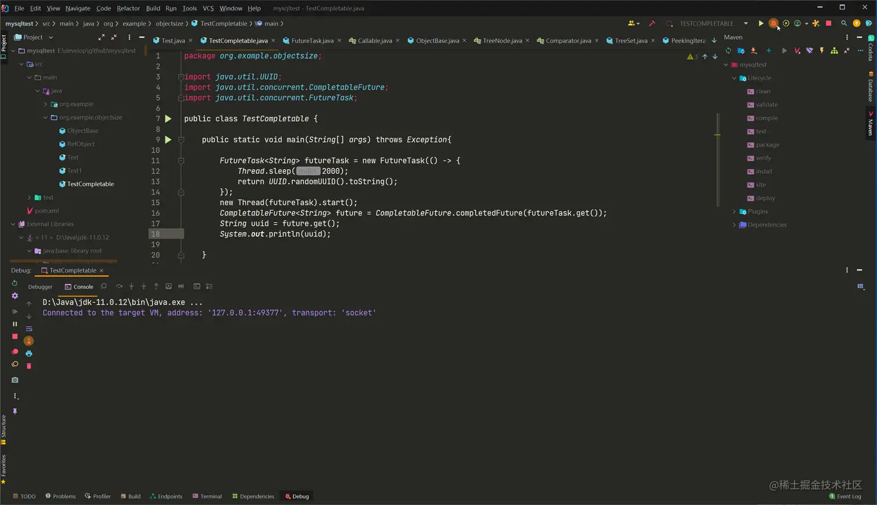This screenshot has width=877, height=505.
Task: Start the debugger with the bug icon
Action: coord(773,24)
